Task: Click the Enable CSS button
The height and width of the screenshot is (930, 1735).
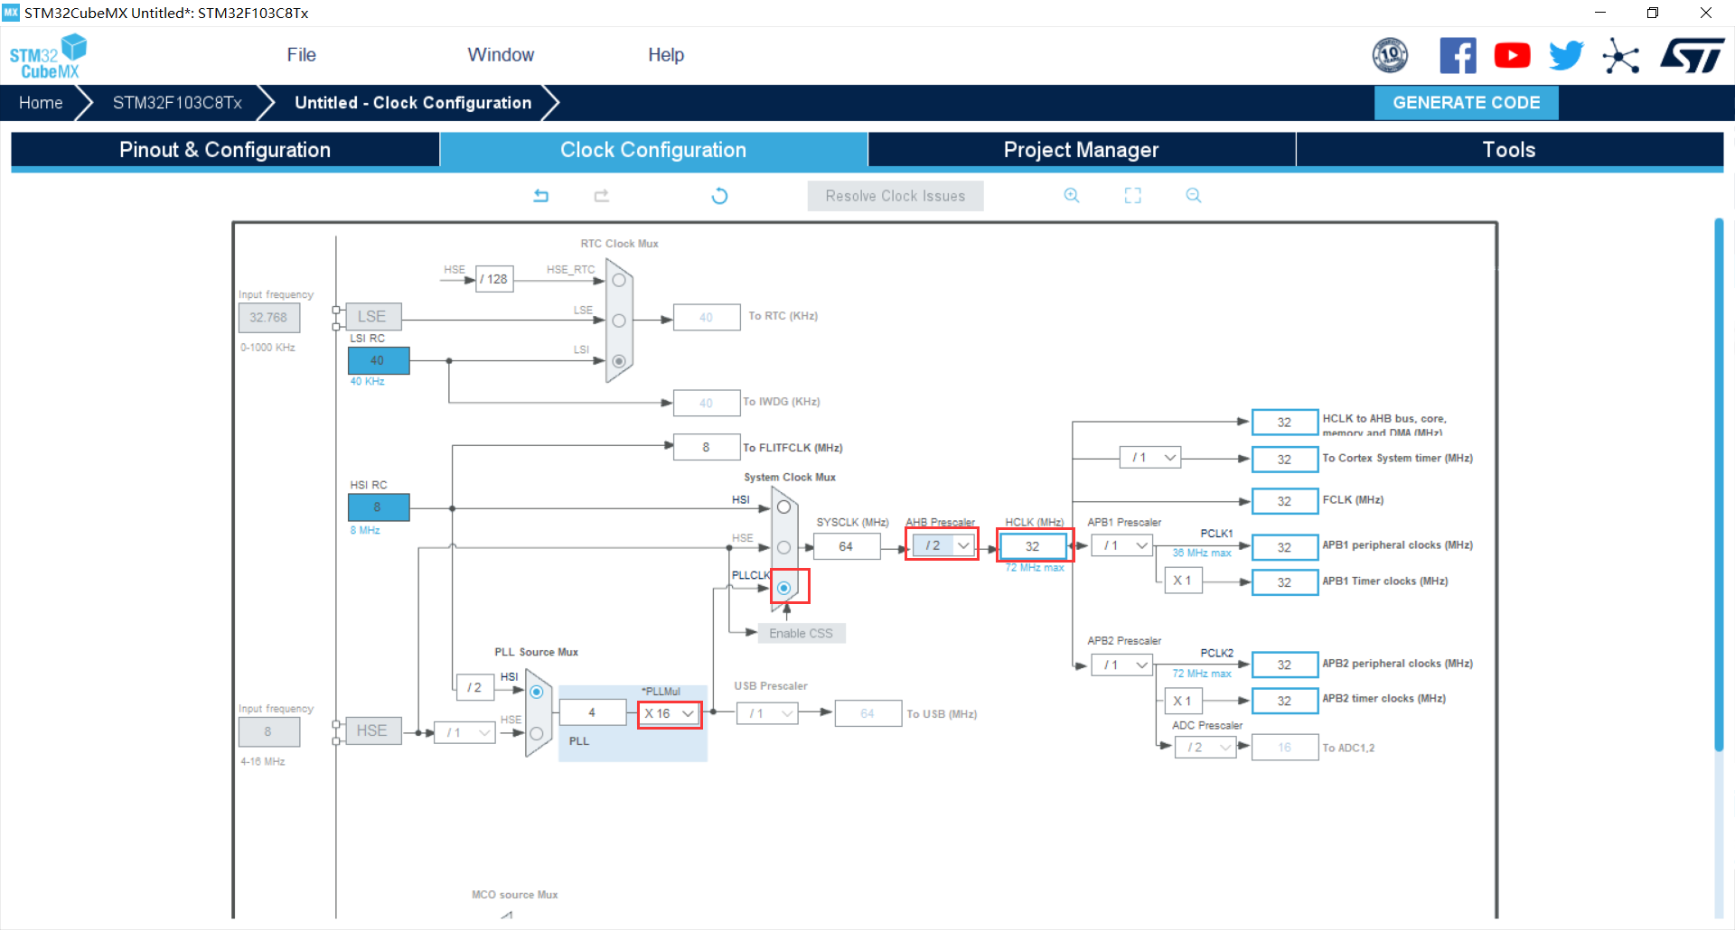Action: point(801,633)
